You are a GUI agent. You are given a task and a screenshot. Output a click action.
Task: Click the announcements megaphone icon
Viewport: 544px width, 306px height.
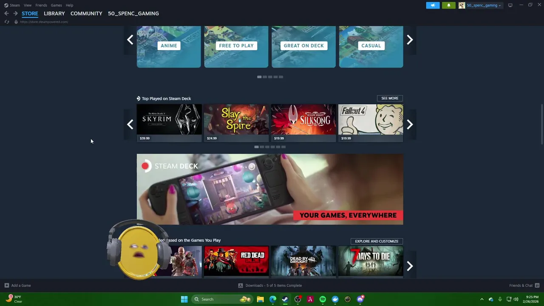pos(433,5)
